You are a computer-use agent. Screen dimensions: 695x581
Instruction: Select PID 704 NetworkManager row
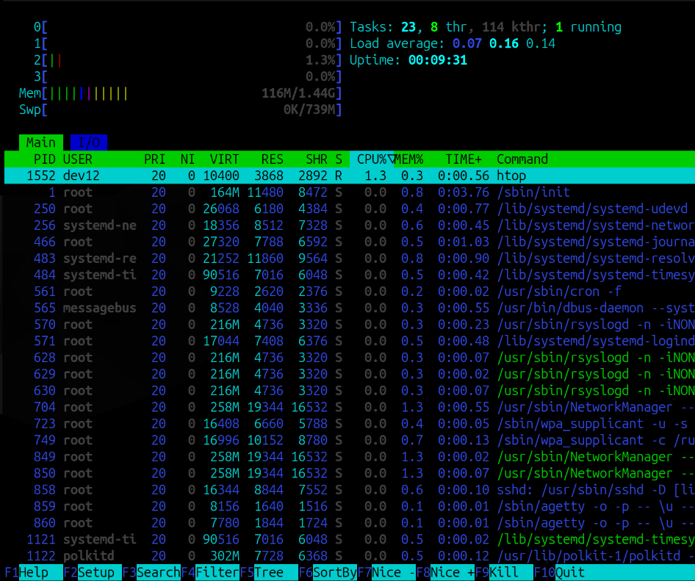coord(350,407)
